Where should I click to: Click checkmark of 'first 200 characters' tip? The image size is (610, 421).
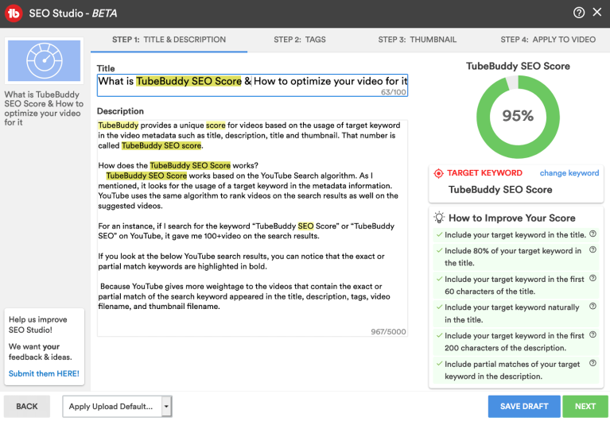(x=439, y=335)
